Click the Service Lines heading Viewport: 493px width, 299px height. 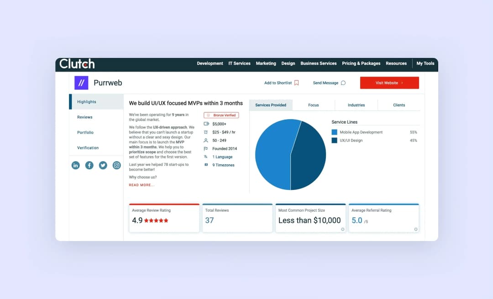pyautogui.click(x=344, y=122)
